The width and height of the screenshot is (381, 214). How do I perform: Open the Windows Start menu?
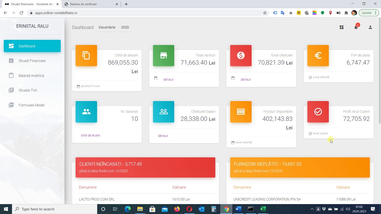click(x=6, y=209)
